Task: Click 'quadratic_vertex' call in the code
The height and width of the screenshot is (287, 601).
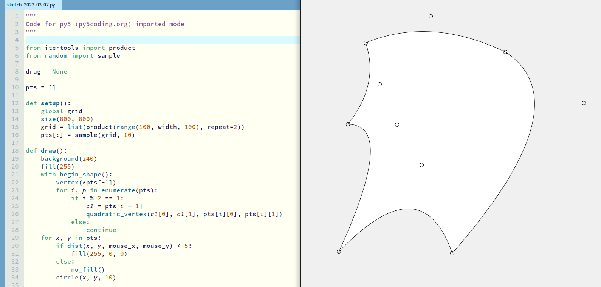Action: [x=116, y=214]
